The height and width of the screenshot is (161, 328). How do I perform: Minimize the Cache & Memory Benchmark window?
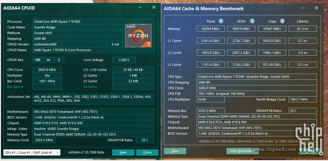point(303,8)
